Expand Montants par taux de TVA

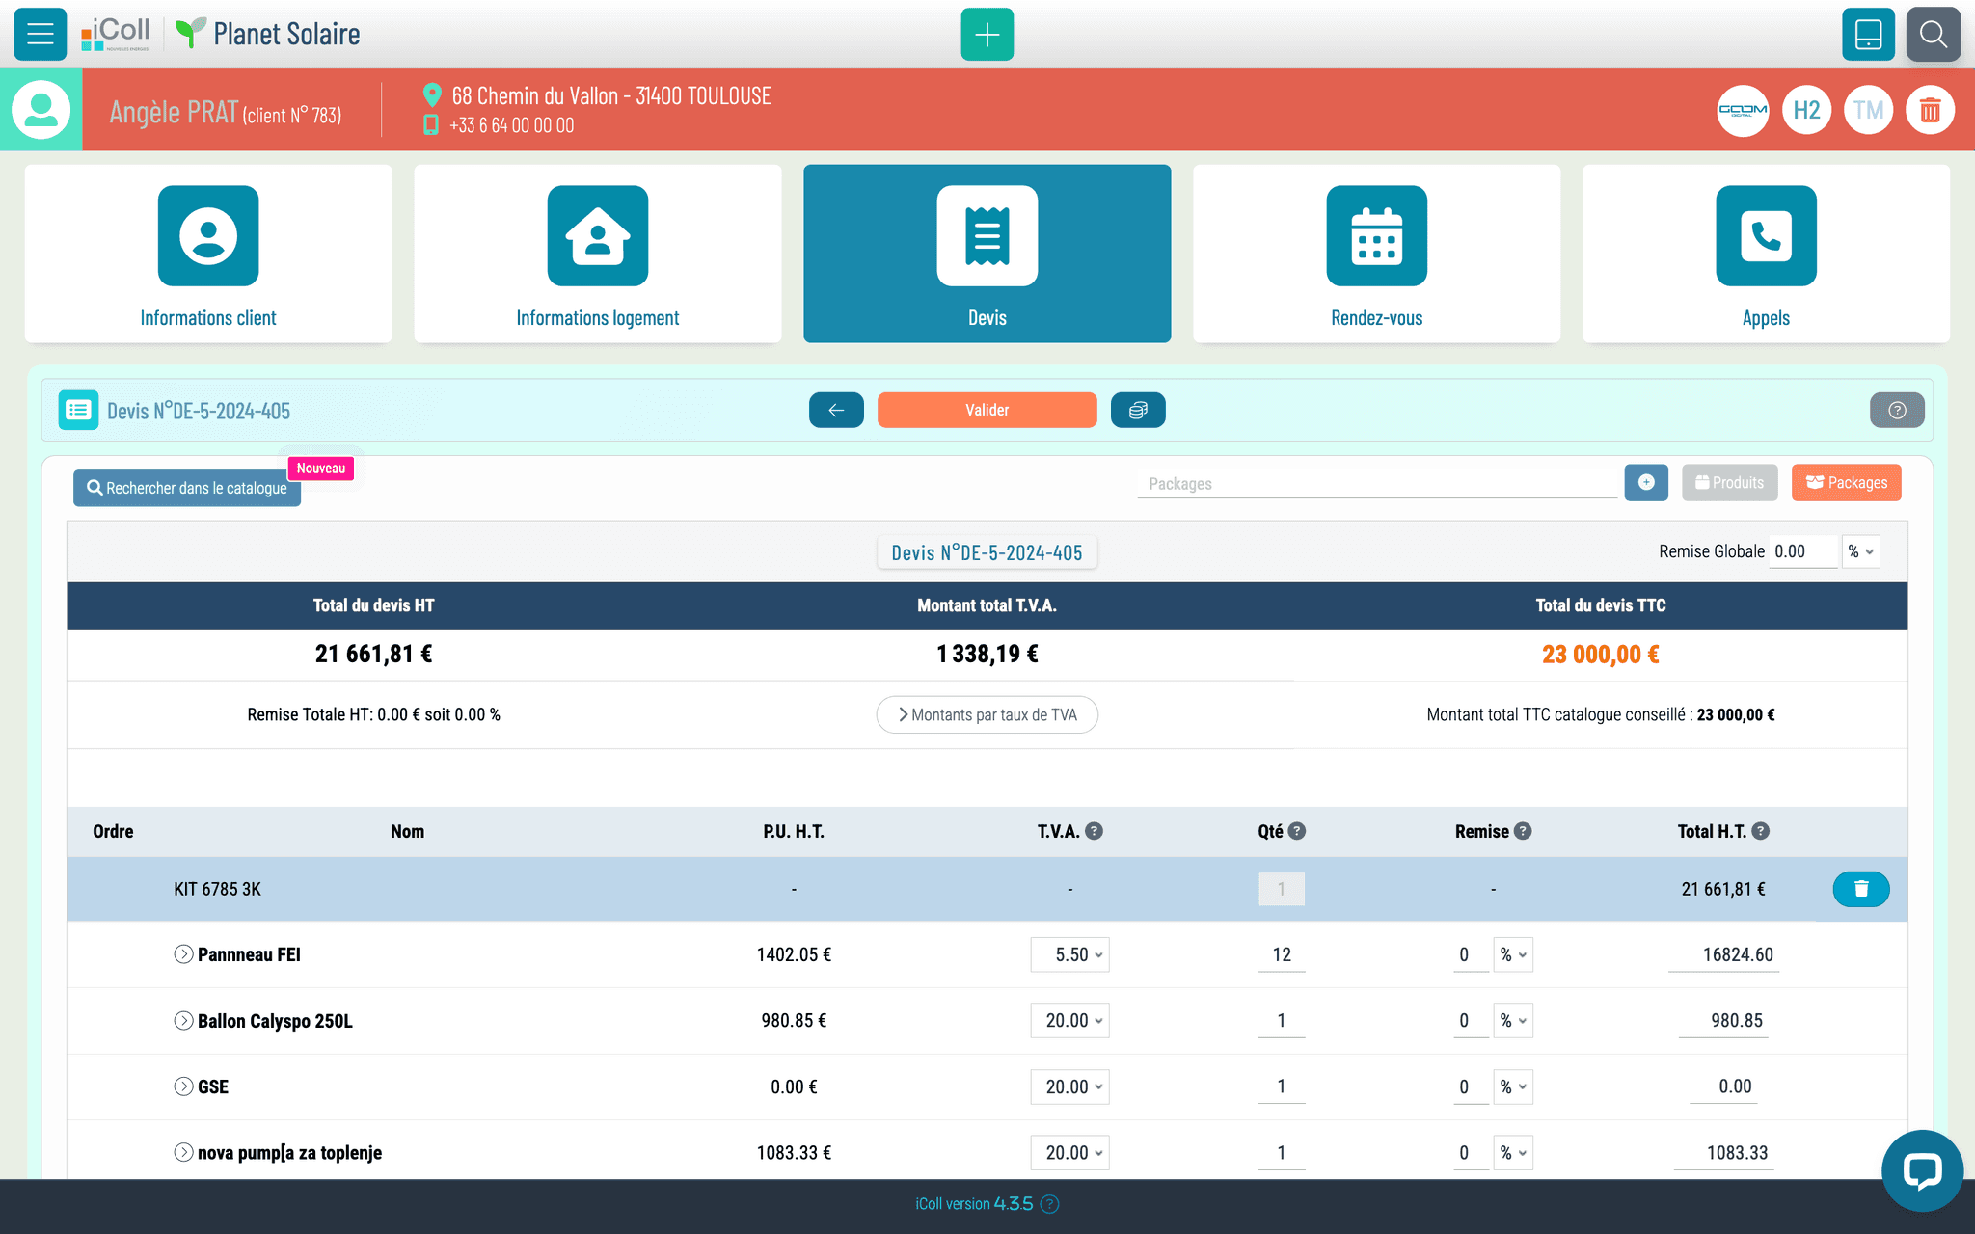(987, 714)
